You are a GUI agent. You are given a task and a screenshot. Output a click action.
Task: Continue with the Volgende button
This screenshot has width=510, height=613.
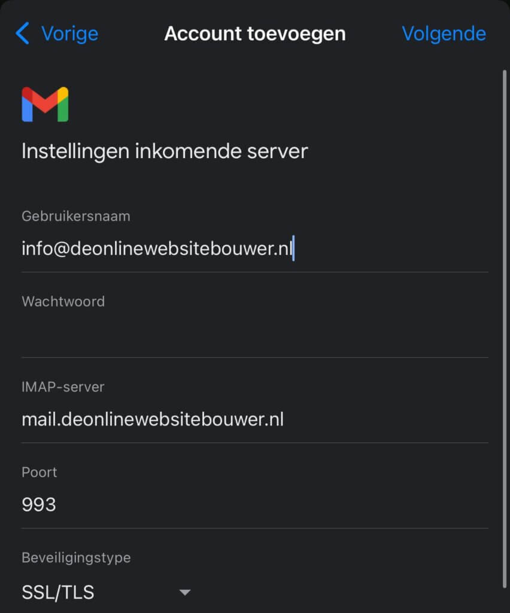click(x=444, y=34)
